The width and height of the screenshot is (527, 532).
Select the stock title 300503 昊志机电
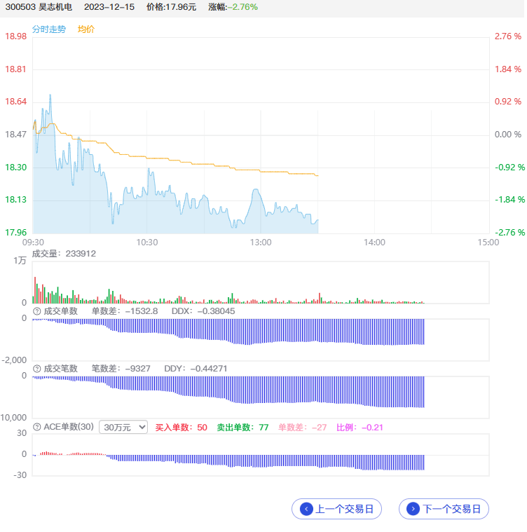pyautogui.click(x=39, y=6)
